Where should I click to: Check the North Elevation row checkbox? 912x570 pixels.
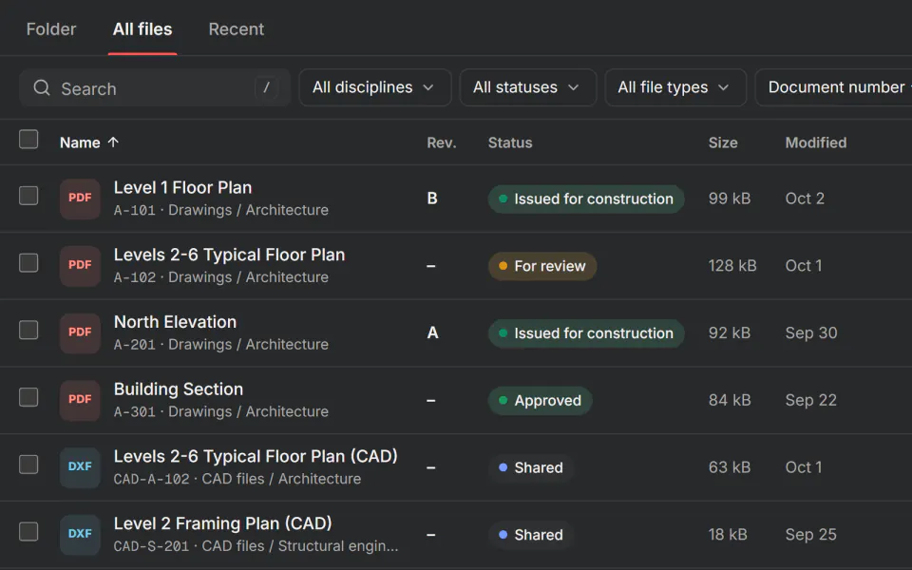[28, 330]
